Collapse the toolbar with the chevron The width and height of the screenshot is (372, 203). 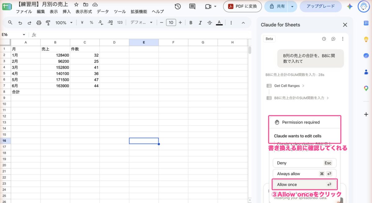click(243, 23)
